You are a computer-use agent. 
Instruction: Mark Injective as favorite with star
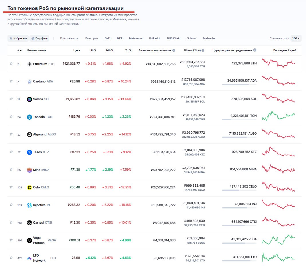11,205
